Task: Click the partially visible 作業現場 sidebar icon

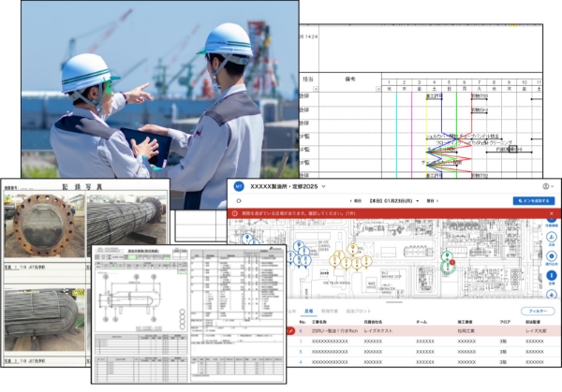Action: [x=552, y=222]
